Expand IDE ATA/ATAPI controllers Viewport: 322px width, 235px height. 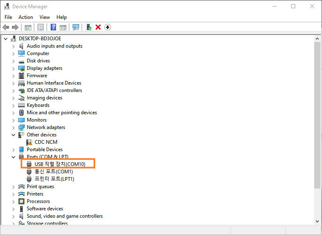13,91
